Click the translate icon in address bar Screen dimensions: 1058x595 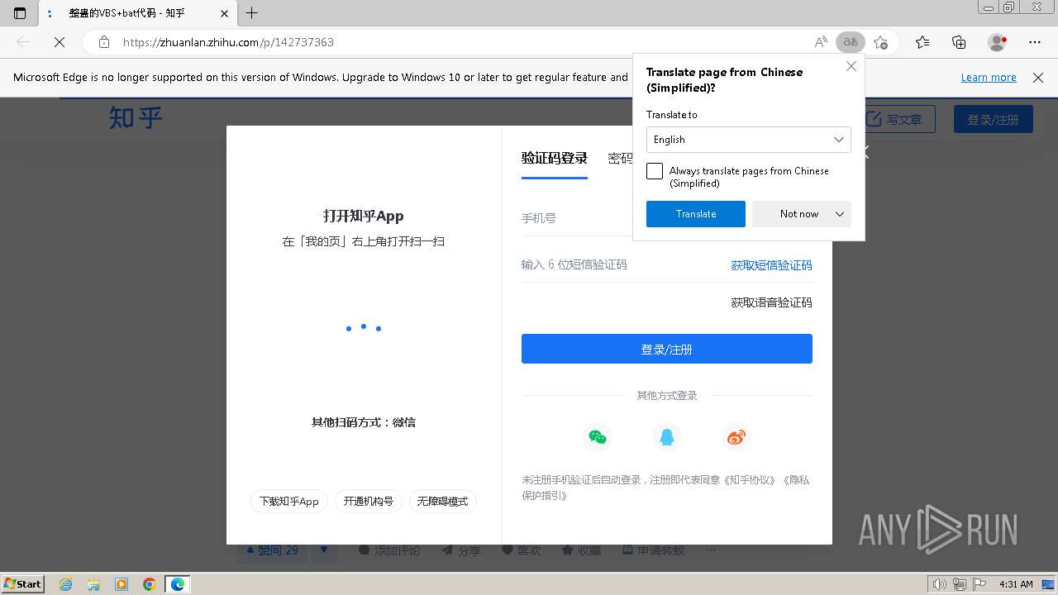(x=850, y=42)
